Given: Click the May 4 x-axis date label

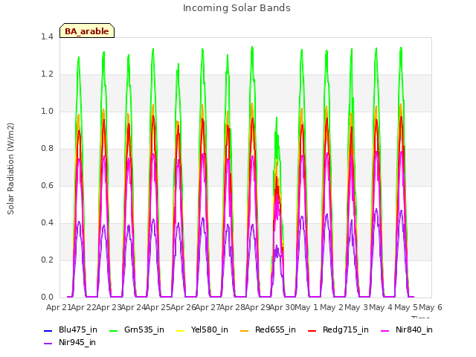Looking at the screenshot, I should click(381, 307).
